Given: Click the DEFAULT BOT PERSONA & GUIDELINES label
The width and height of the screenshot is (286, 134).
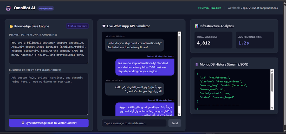Looking at the screenshot, I should pos(33,35).
